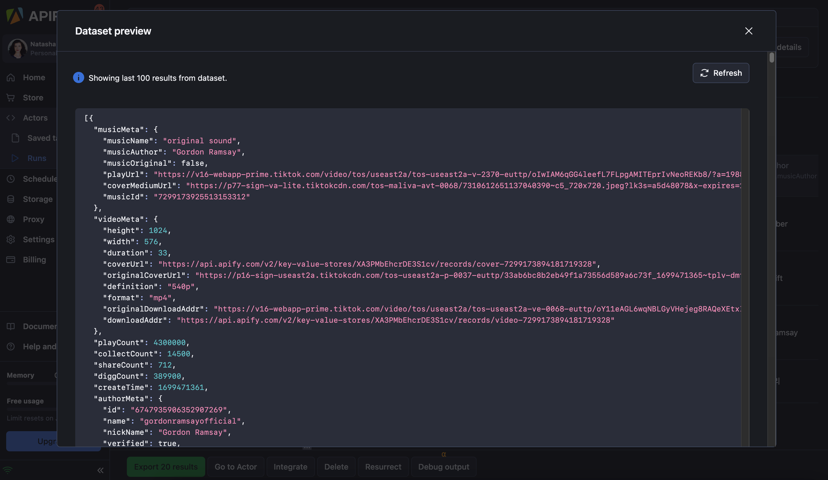Click Natasha's profile avatar
The image size is (828, 480).
(x=17, y=48)
